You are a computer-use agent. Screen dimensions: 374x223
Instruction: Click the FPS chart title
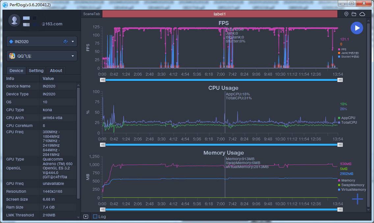[x=224, y=23]
